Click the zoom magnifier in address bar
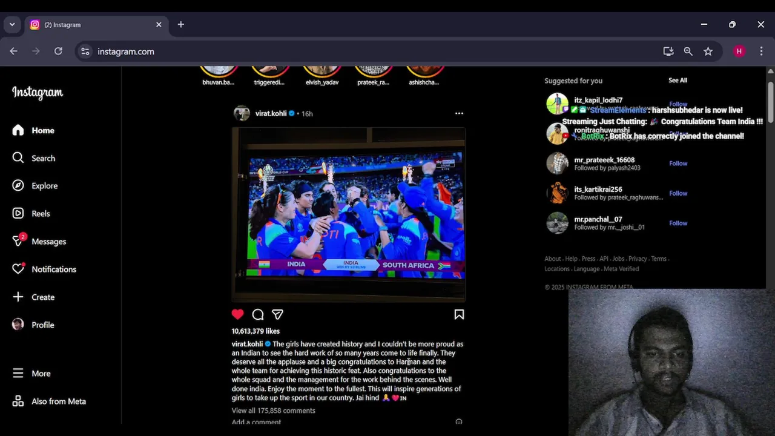The image size is (775, 436). (688, 51)
